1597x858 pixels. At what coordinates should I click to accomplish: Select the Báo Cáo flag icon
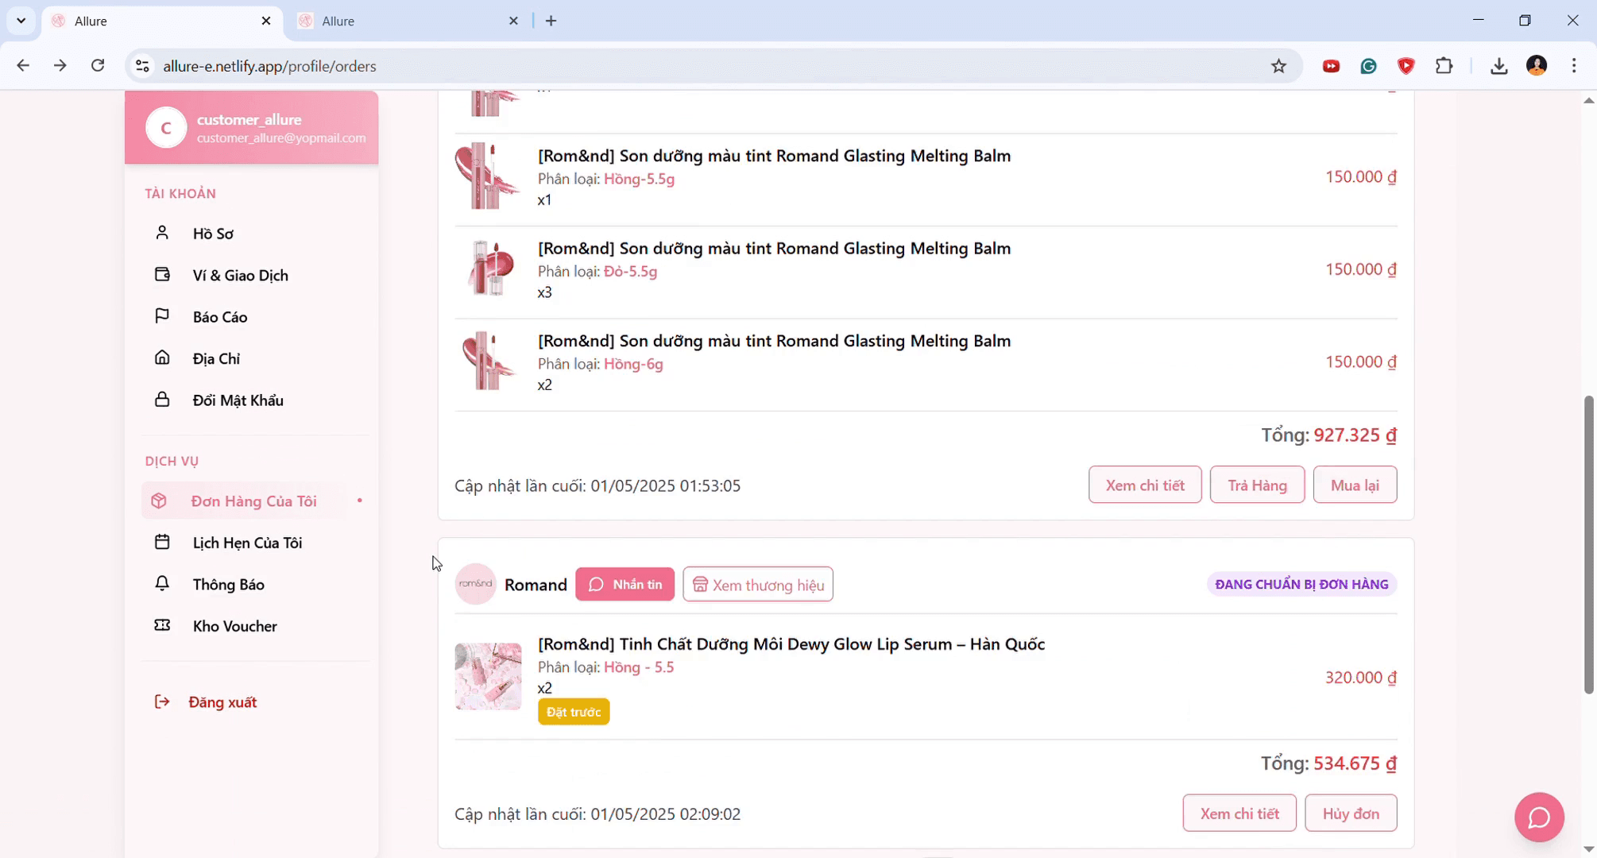click(162, 316)
